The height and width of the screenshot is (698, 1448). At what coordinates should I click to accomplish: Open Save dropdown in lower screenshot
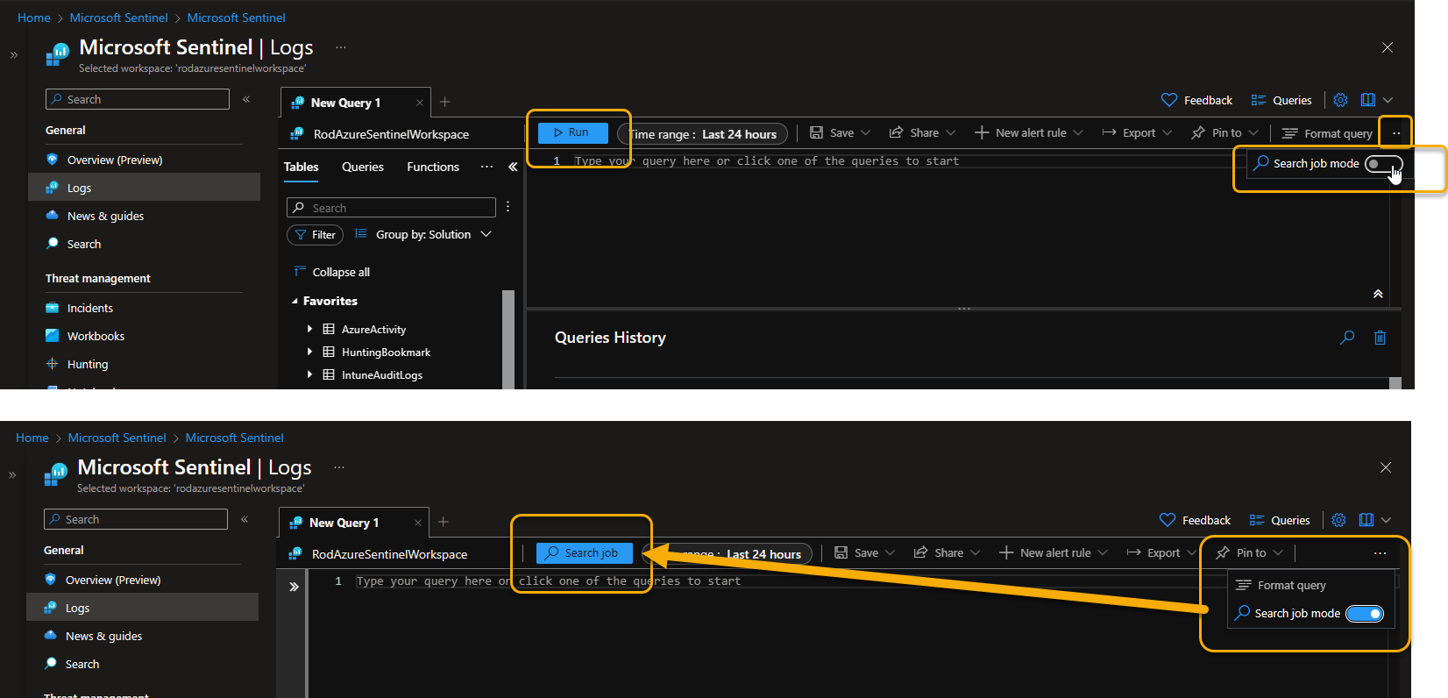point(864,553)
